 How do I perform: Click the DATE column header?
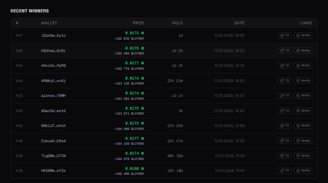239,23
